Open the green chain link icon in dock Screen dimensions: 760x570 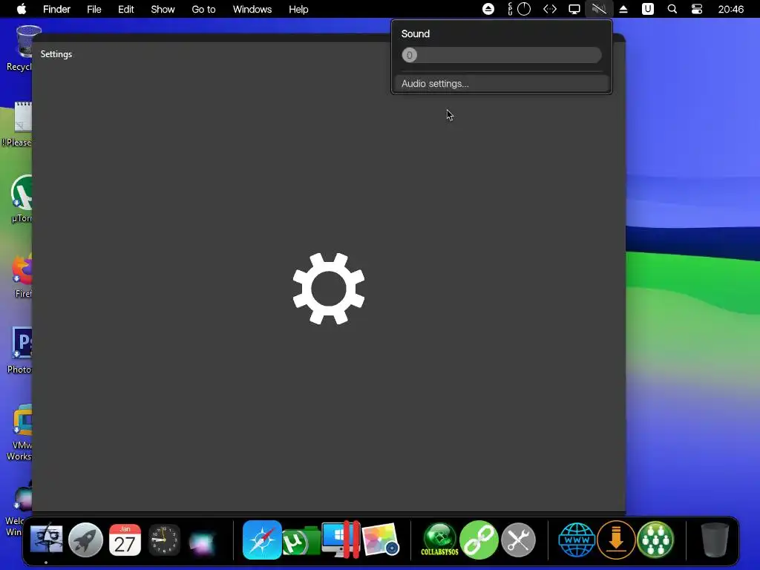click(479, 540)
